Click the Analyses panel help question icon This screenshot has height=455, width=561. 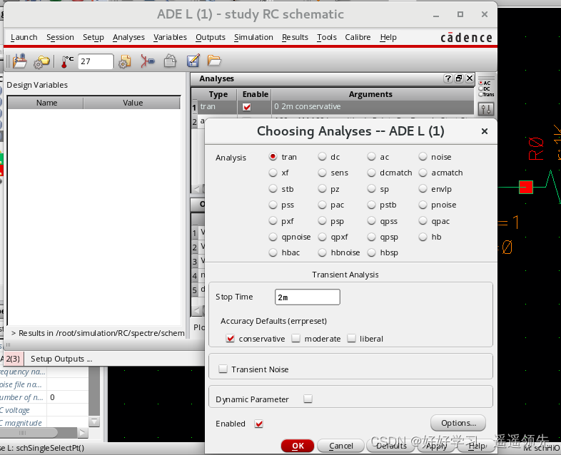tap(448, 78)
